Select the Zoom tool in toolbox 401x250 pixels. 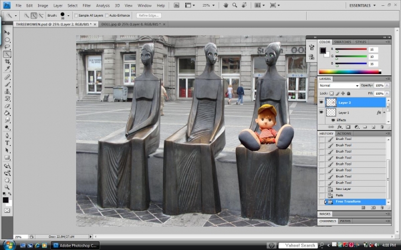(7, 187)
